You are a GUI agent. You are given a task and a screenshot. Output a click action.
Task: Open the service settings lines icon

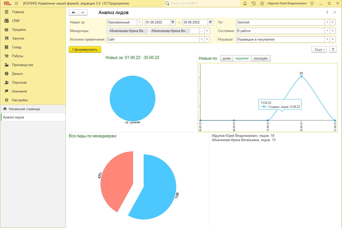pos(312,4)
